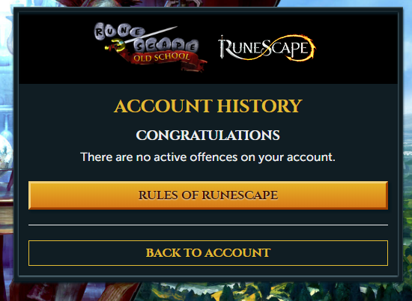Click the Old School RuneScape logo
412x301 pixels.
[x=151, y=47]
